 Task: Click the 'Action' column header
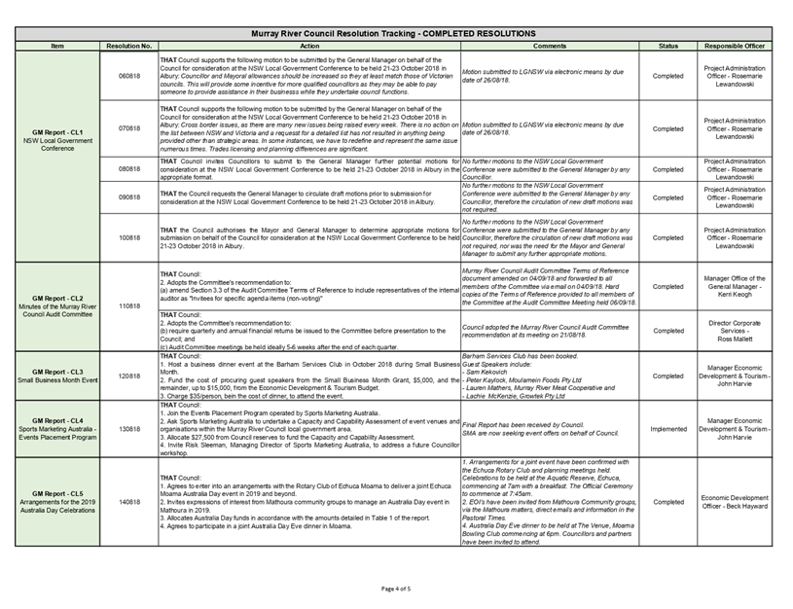[x=309, y=46]
